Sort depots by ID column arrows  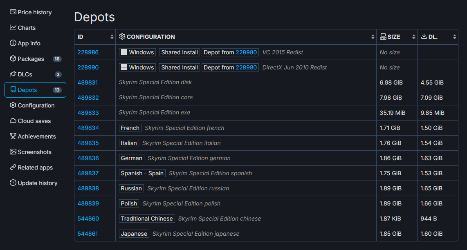112,37
